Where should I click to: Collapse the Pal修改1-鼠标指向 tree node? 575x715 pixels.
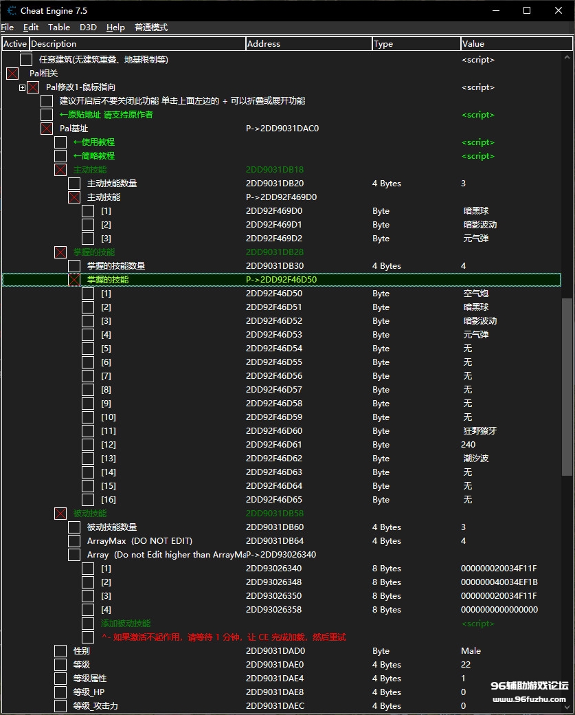coord(22,87)
